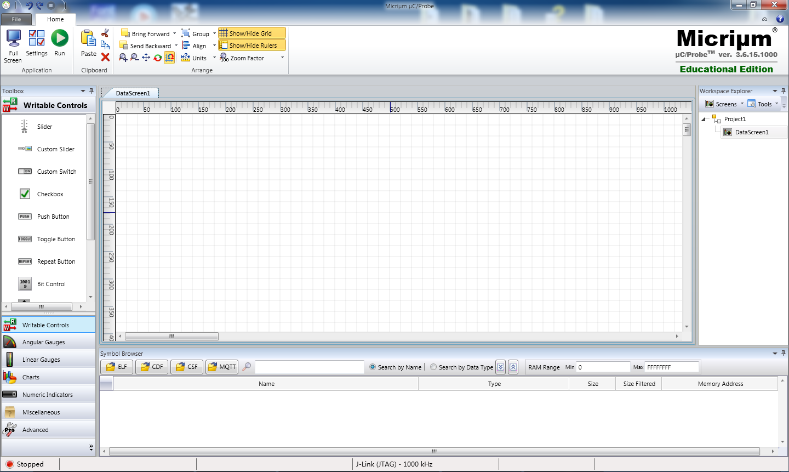Toggle the snap-to-grid magnet icon

point(169,58)
